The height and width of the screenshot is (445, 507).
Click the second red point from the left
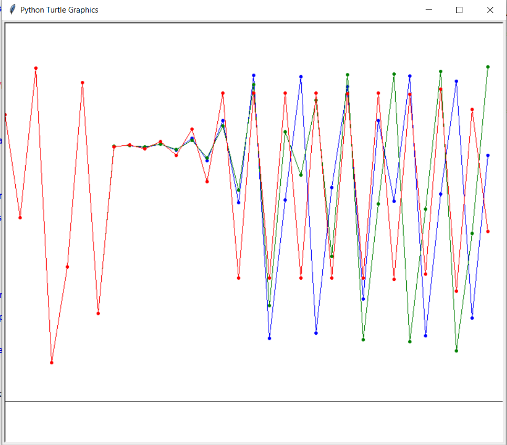20,217
